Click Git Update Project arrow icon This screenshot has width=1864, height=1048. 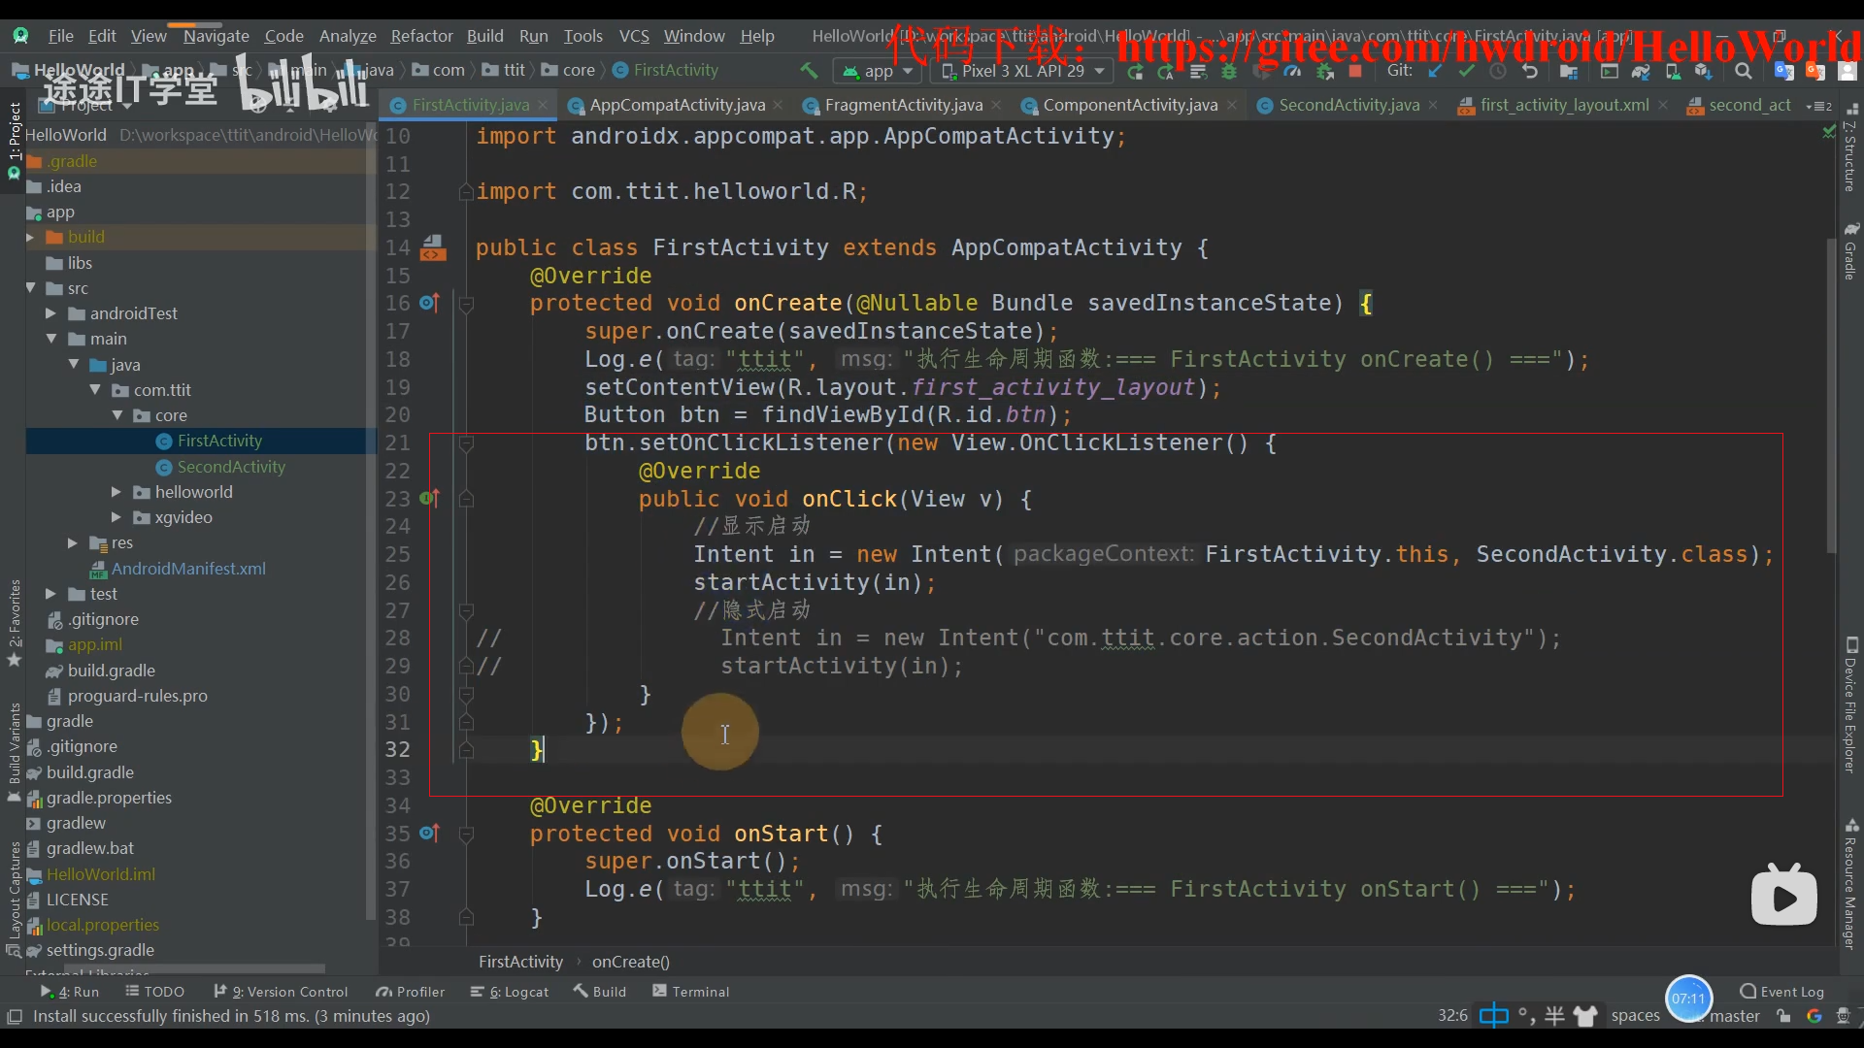click(1435, 71)
